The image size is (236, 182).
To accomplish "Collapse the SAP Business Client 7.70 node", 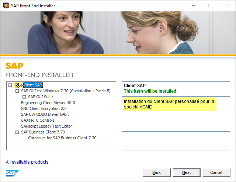I will pyautogui.click(x=17, y=132).
